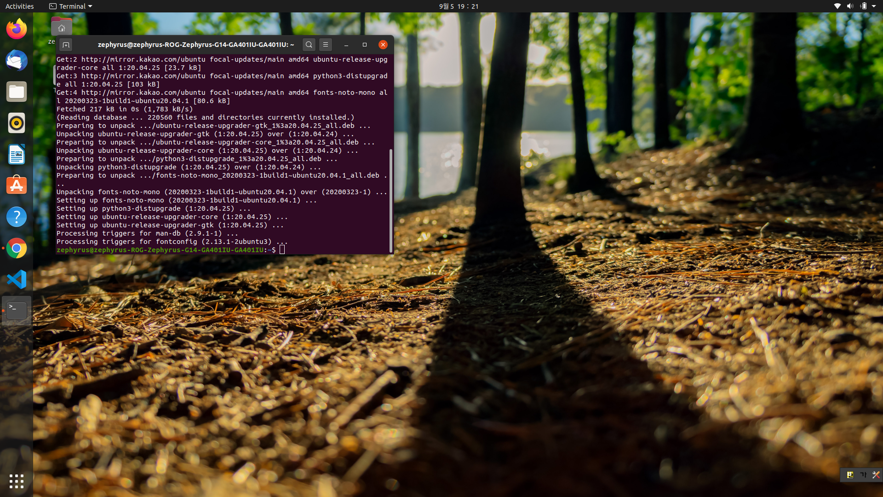This screenshot has height=497, width=883.
Task: Click the Korean input mode indicator
Action: (863, 474)
